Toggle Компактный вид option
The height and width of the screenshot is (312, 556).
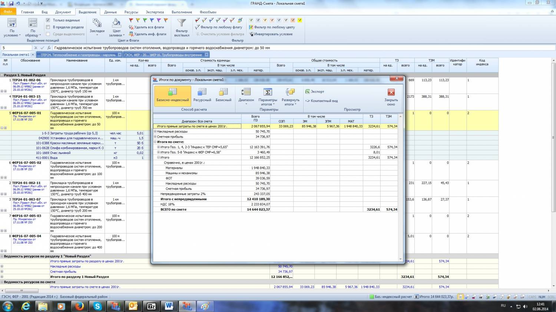coord(321,101)
